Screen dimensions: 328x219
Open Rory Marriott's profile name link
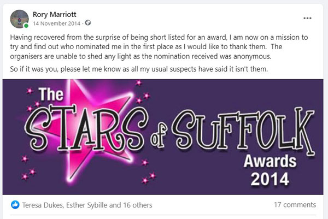pyautogui.click(x=54, y=13)
